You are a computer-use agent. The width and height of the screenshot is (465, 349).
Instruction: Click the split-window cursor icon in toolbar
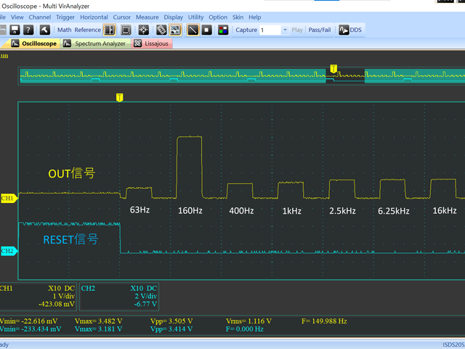tap(109, 30)
